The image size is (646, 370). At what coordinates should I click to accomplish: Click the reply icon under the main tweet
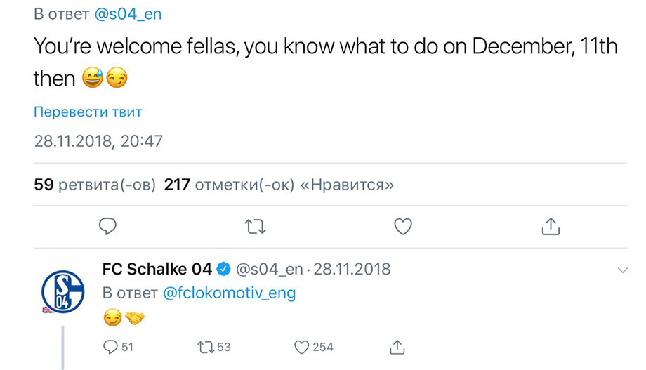click(x=108, y=226)
